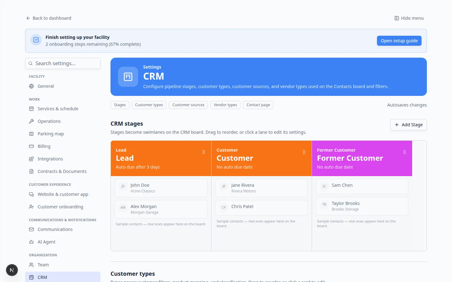Open the setup guide
The width and height of the screenshot is (452, 282).
[399, 41]
